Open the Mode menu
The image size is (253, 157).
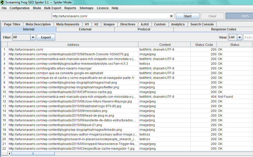[x=37, y=8]
